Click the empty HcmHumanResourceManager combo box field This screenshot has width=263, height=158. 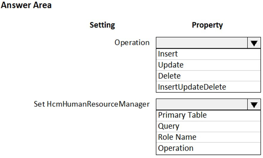point(202,104)
